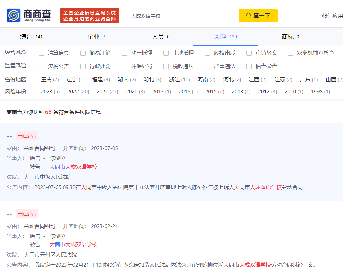
Task: Filter by province 重庆 (7)
Action: [x=50, y=80]
